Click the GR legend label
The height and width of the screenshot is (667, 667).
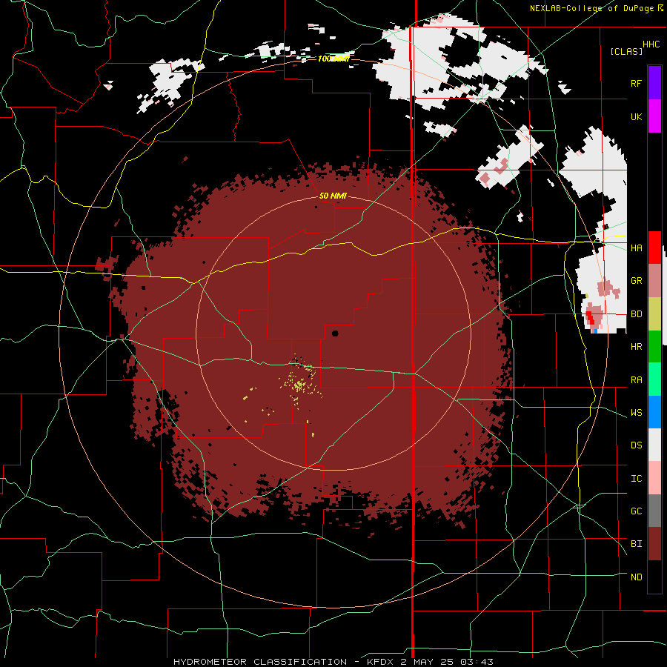[636, 281]
